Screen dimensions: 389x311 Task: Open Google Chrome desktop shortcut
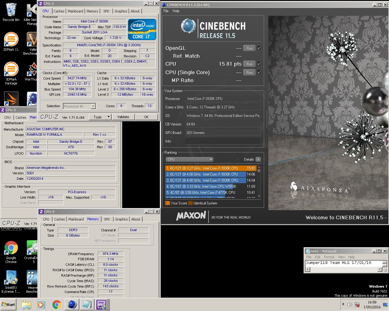pos(11,252)
